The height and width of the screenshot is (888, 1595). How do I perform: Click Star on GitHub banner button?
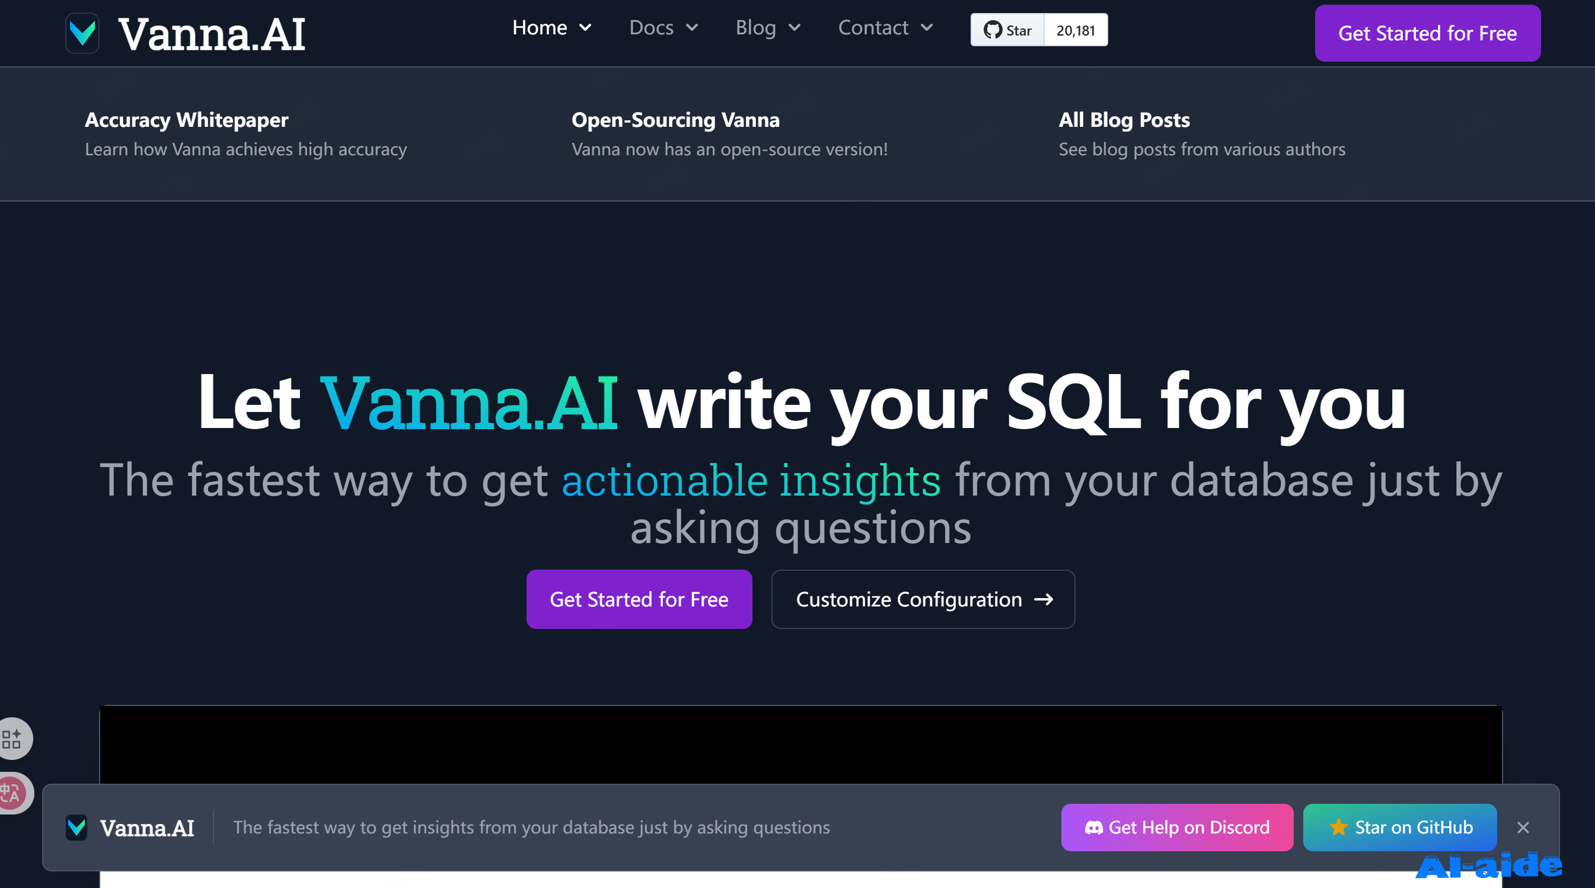pyautogui.click(x=1399, y=828)
